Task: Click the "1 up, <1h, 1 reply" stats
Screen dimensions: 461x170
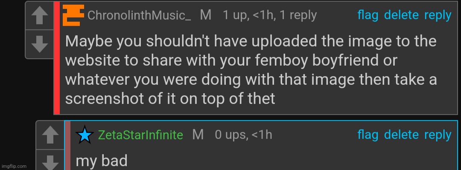Action: (270, 15)
